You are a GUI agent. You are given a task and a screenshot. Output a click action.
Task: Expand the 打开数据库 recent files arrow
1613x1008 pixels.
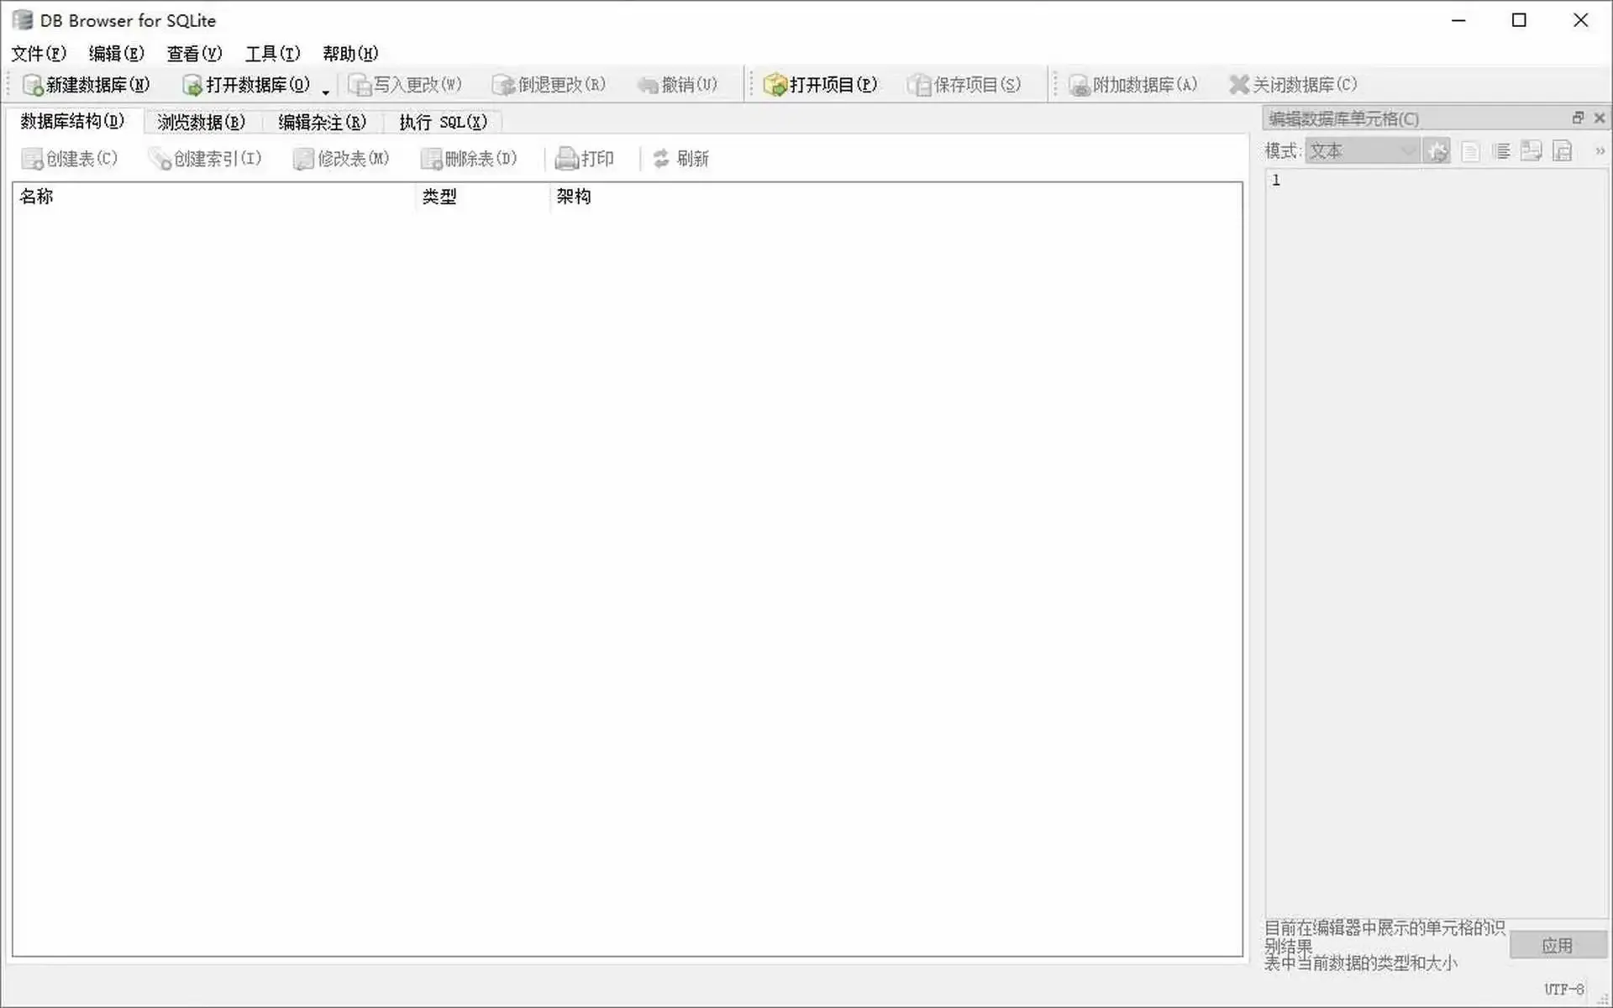pyautogui.click(x=326, y=92)
